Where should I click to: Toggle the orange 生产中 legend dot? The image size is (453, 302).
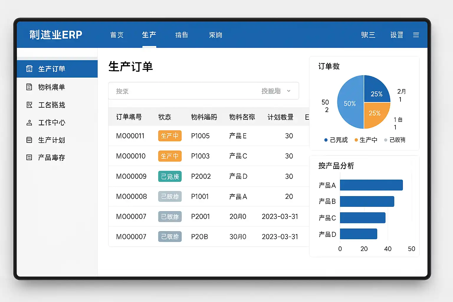point(356,140)
